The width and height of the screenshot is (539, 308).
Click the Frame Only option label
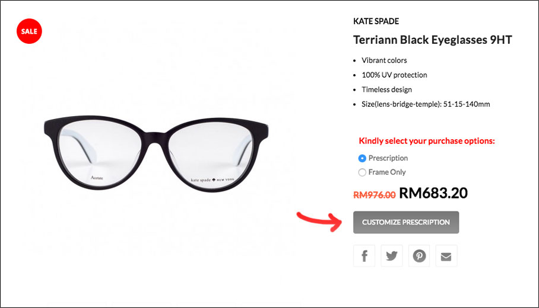click(387, 172)
